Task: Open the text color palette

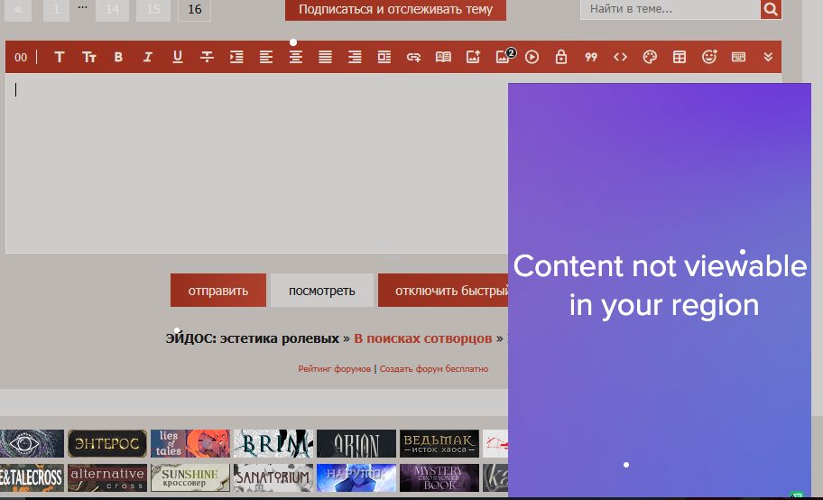Action: pos(650,57)
